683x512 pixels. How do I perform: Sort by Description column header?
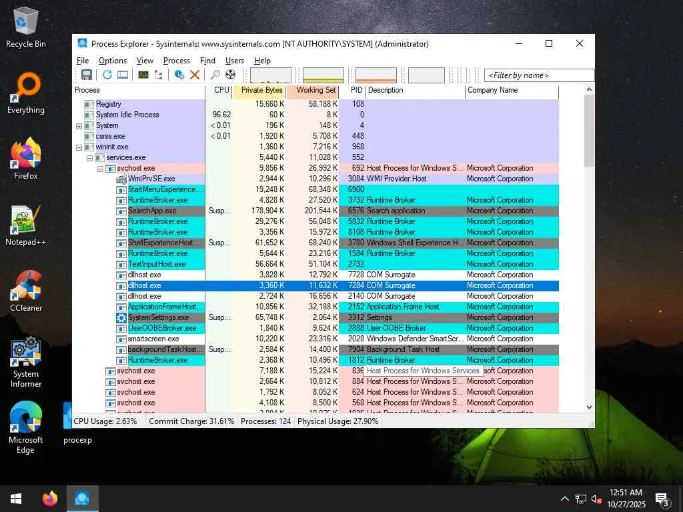pos(416,90)
